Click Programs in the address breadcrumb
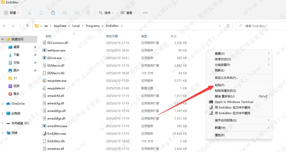This screenshot has width=286, height=152. (x=93, y=26)
